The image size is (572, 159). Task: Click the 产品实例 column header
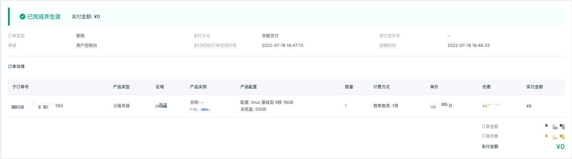pos(198,87)
